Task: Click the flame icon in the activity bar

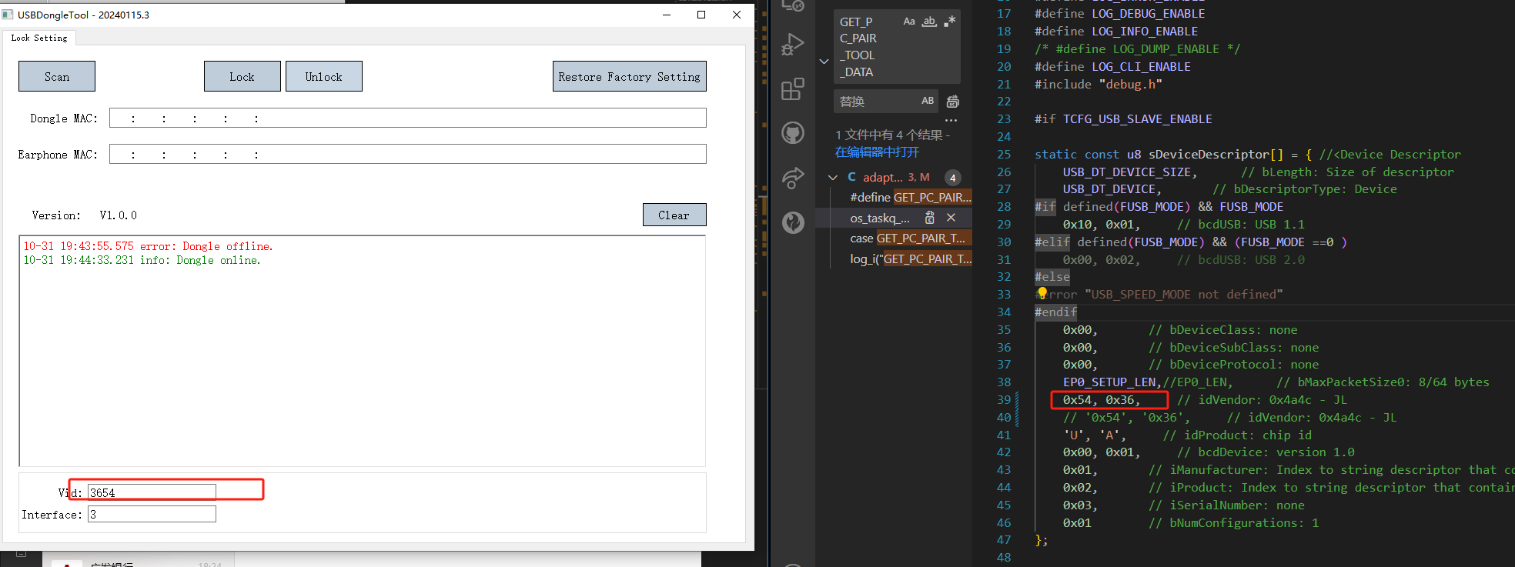Action: pyautogui.click(x=792, y=222)
